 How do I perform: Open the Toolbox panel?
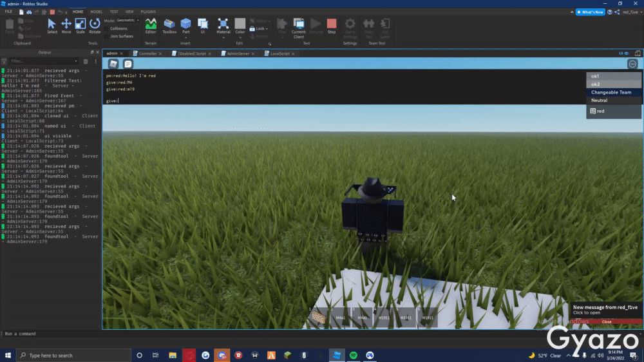click(x=169, y=26)
